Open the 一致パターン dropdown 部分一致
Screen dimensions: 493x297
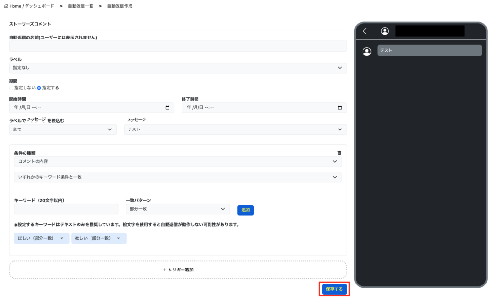click(x=177, y=209)
